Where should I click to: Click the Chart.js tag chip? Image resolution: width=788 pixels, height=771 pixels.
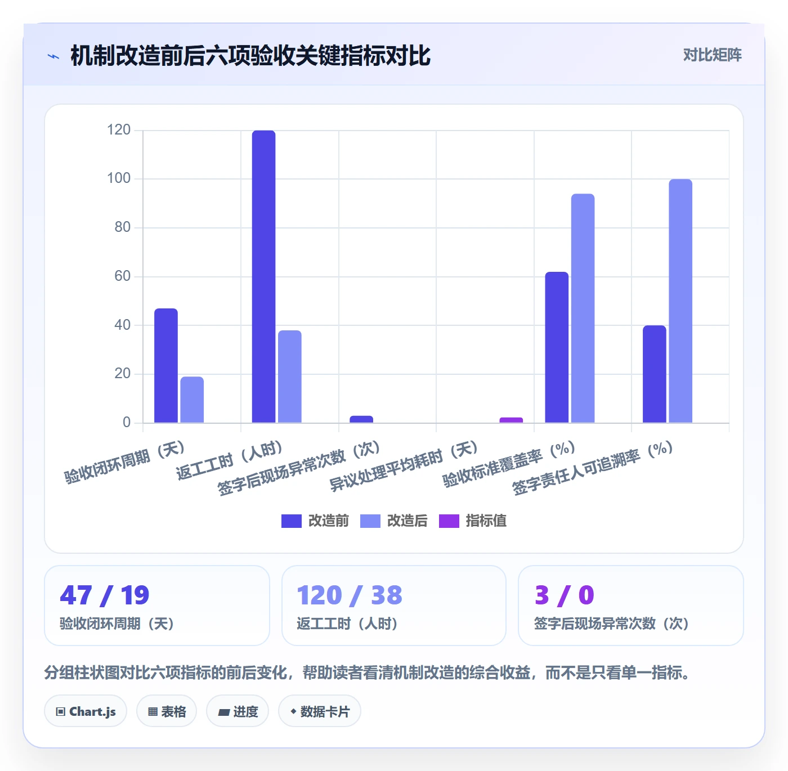tap(86, 711)
